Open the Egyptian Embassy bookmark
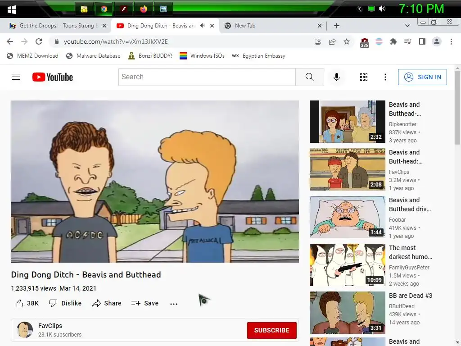 point(258,56)
